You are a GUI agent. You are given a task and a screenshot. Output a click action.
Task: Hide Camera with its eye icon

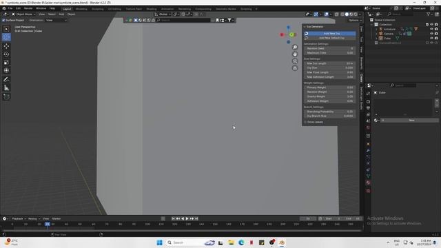pyautogui.click(x=432, y=34)
